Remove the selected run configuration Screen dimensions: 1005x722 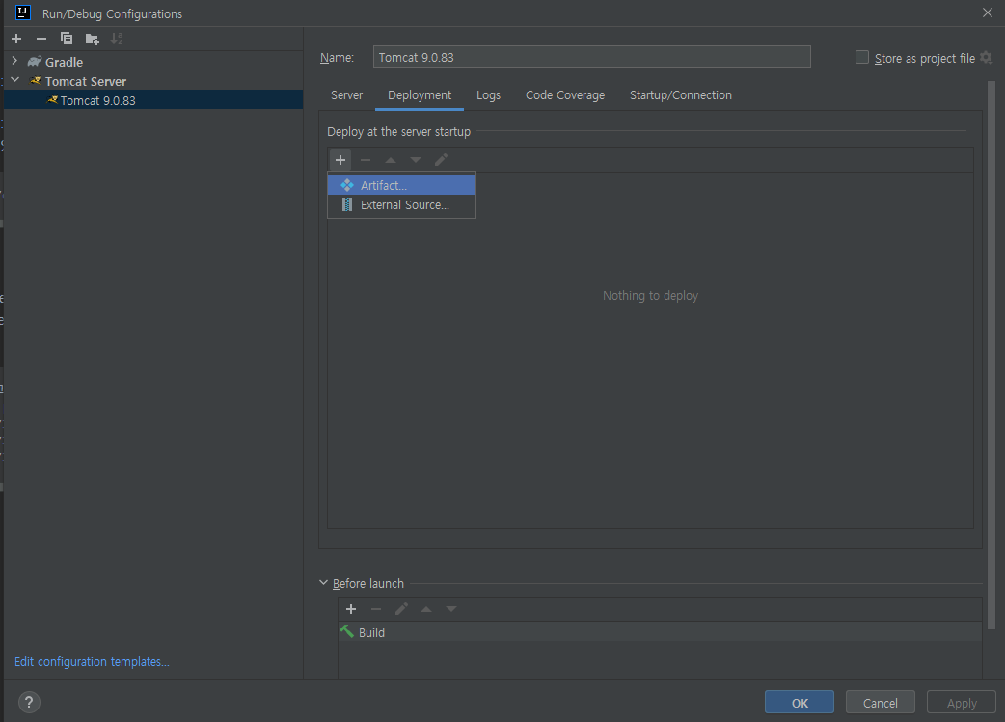[41, 39]
